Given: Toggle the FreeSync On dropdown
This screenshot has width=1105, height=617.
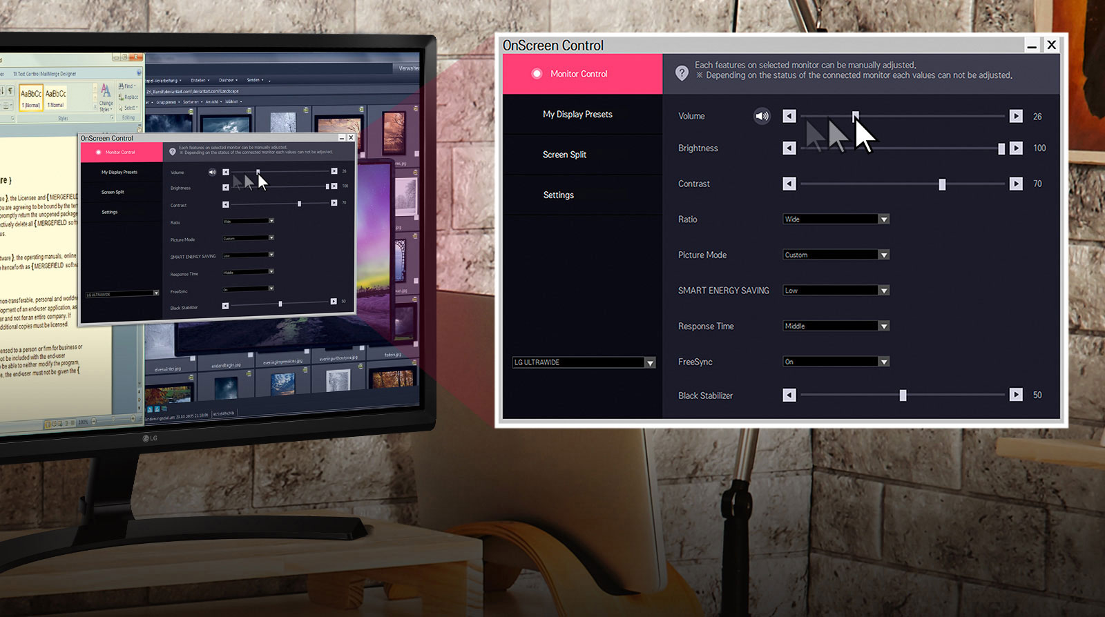Looking at the screenshot, I should (x=884, y=362).
